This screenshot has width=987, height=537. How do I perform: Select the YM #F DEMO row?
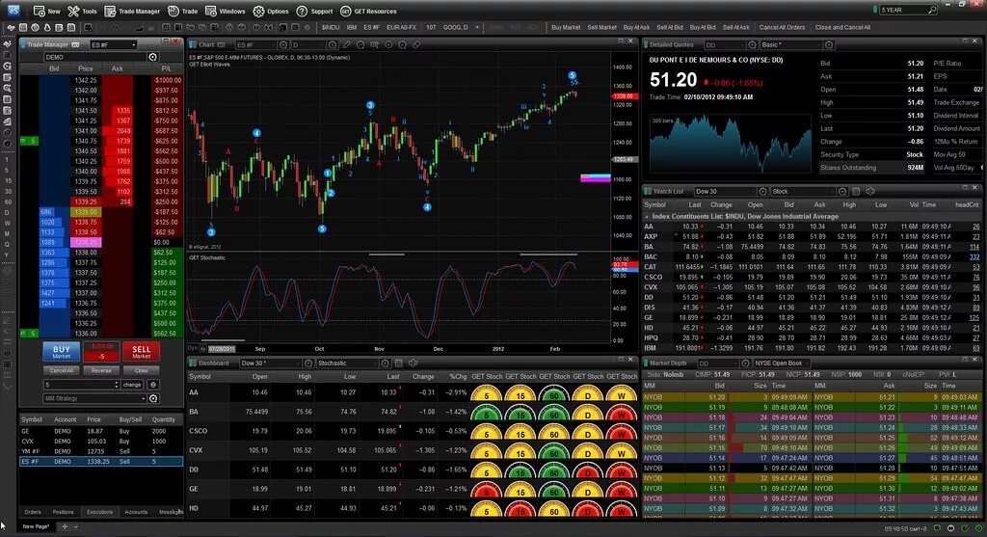pos(101,451)
